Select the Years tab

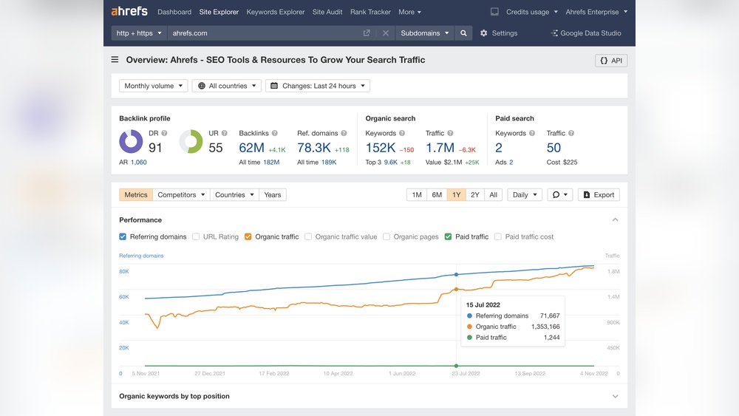tap(273, 194)
